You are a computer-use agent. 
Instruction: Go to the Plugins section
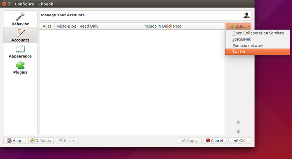[x=20, y=67]
